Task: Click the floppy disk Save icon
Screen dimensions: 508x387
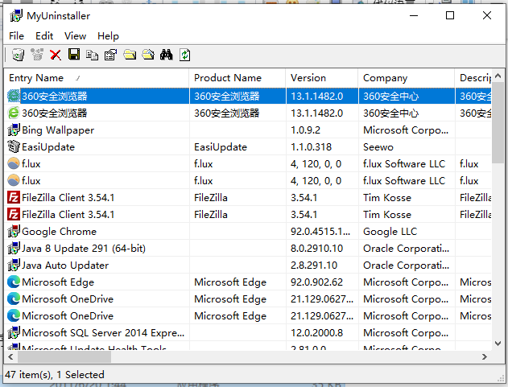Action: (x=74, y=55)
